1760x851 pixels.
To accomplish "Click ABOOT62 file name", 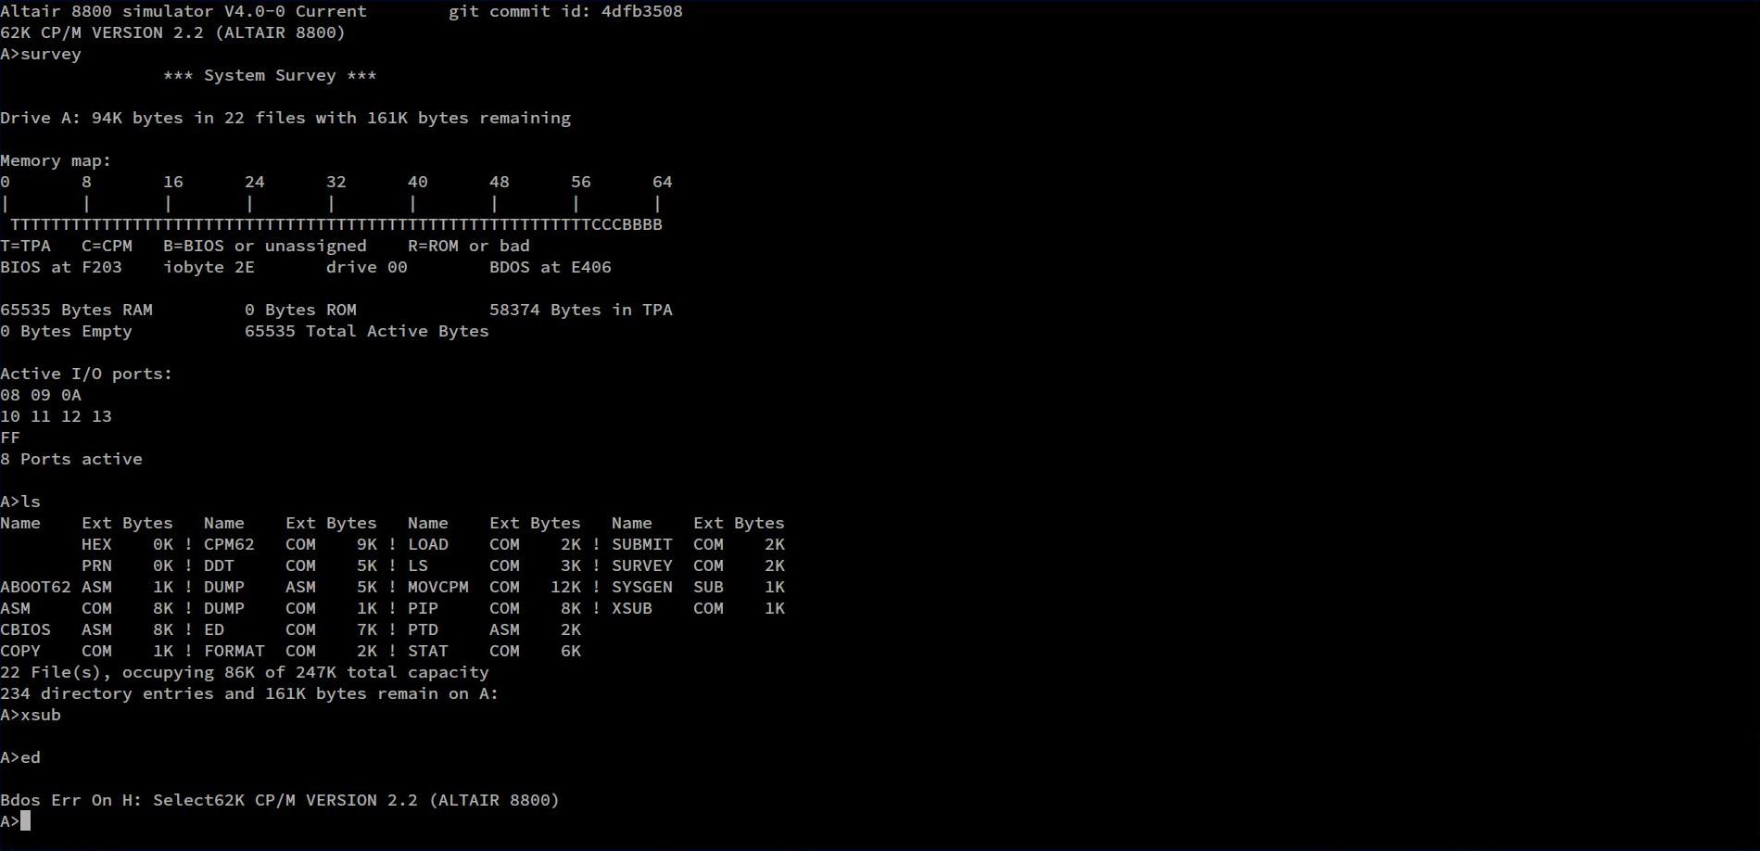I will pyautogui.click(x=35, y=587).
